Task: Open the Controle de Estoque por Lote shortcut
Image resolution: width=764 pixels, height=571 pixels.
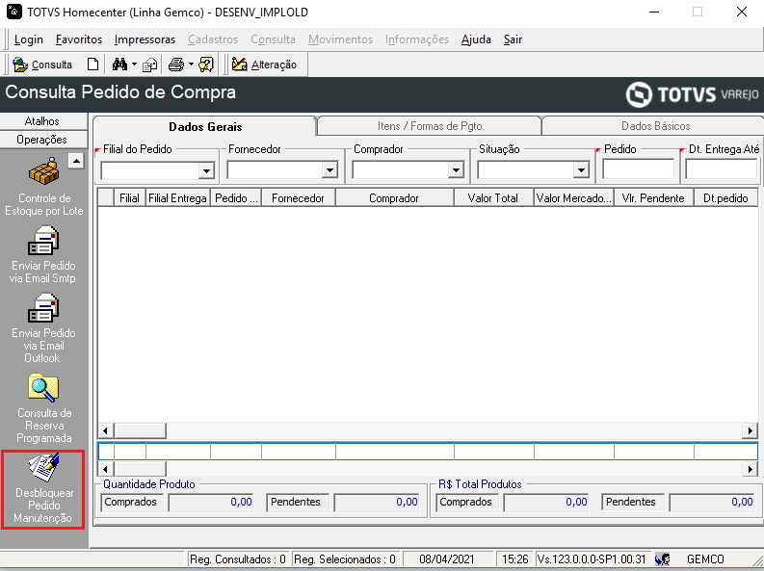Action: [x=44, y=187]
